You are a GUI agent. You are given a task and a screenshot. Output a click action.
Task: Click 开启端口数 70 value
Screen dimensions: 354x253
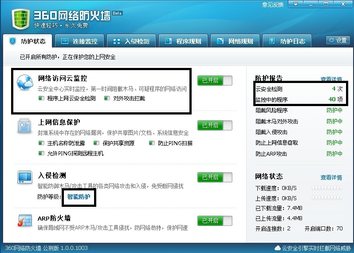[x=339, y=229]
